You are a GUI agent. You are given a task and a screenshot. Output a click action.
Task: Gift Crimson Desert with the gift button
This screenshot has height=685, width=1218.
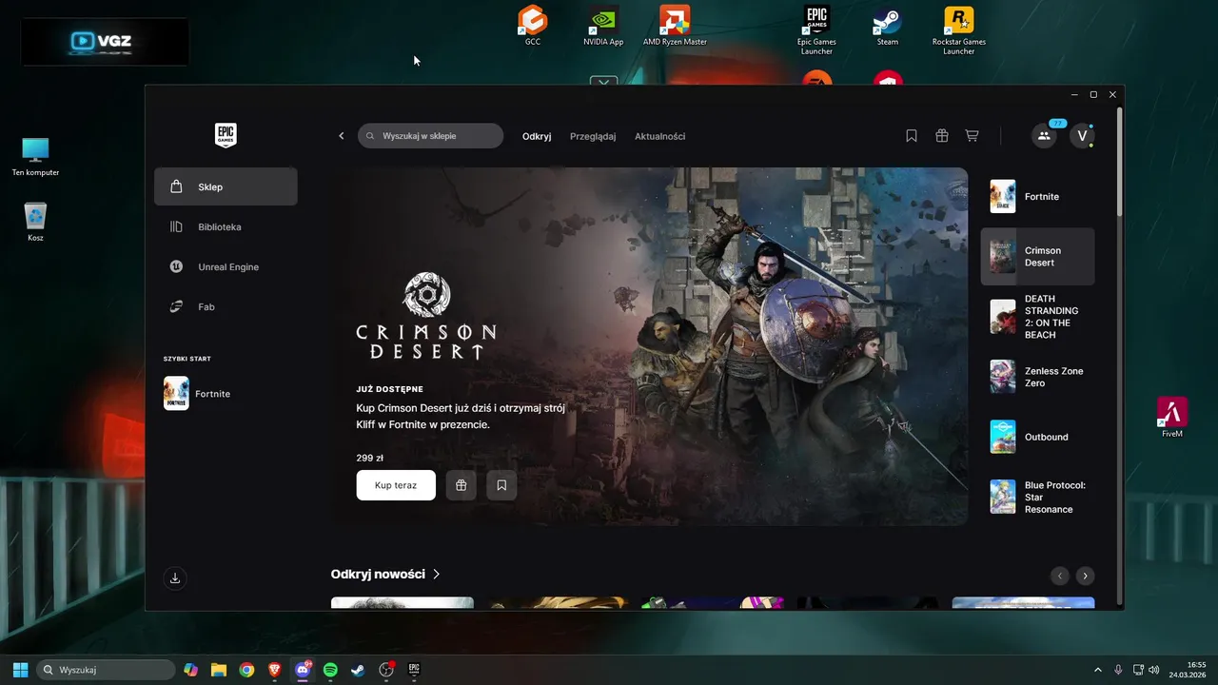click(x=462, y=485)
